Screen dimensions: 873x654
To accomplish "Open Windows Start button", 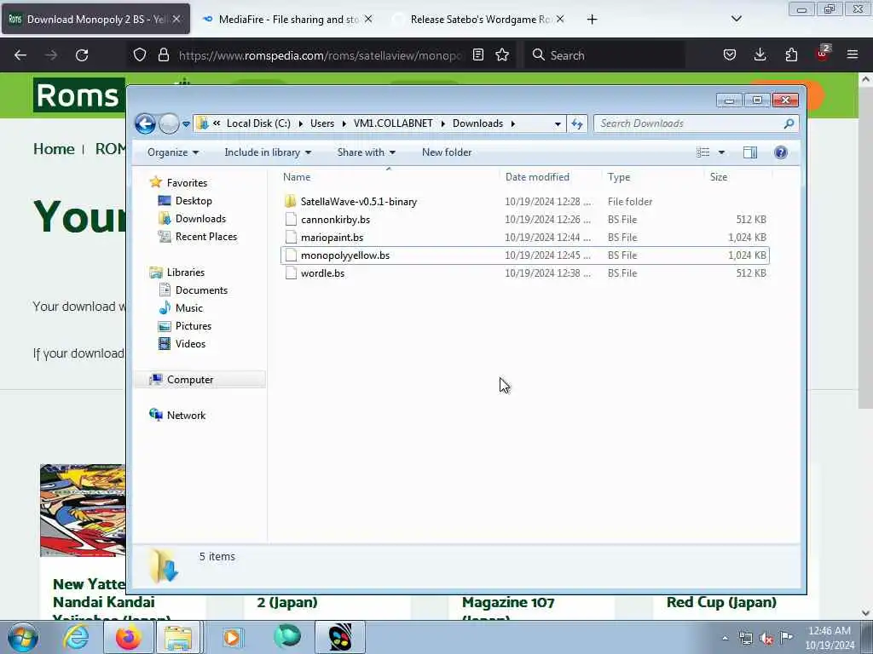I will 23,637.
